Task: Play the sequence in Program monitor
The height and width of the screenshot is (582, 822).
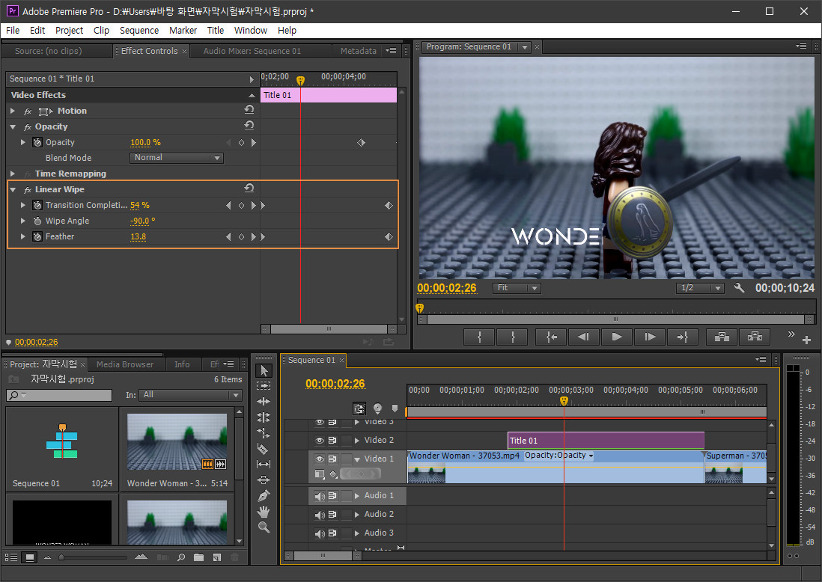Action: pos(617,337)
